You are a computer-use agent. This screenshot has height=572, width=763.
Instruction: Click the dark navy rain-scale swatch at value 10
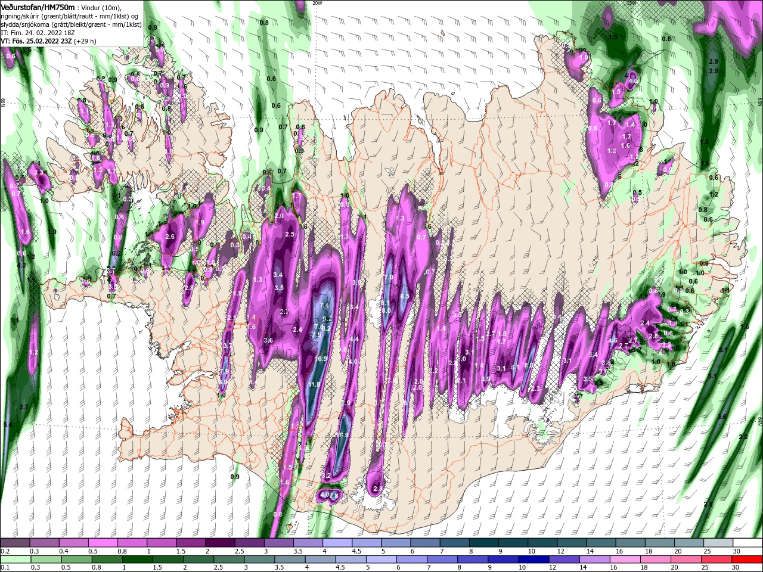coord(532,559)
